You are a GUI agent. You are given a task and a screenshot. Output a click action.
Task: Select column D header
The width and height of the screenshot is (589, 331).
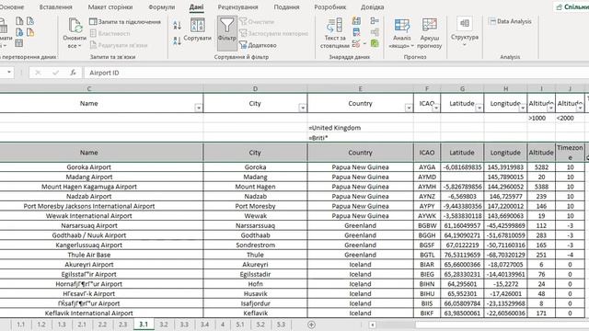(255, 89)
